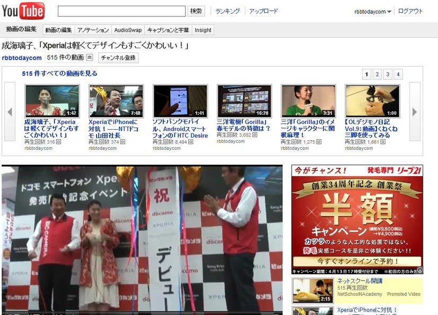The width and height of the screenshot is (438, 315).
Task: Click the リーブ21 半額 advertisement banner
Action: coord(357,219)
